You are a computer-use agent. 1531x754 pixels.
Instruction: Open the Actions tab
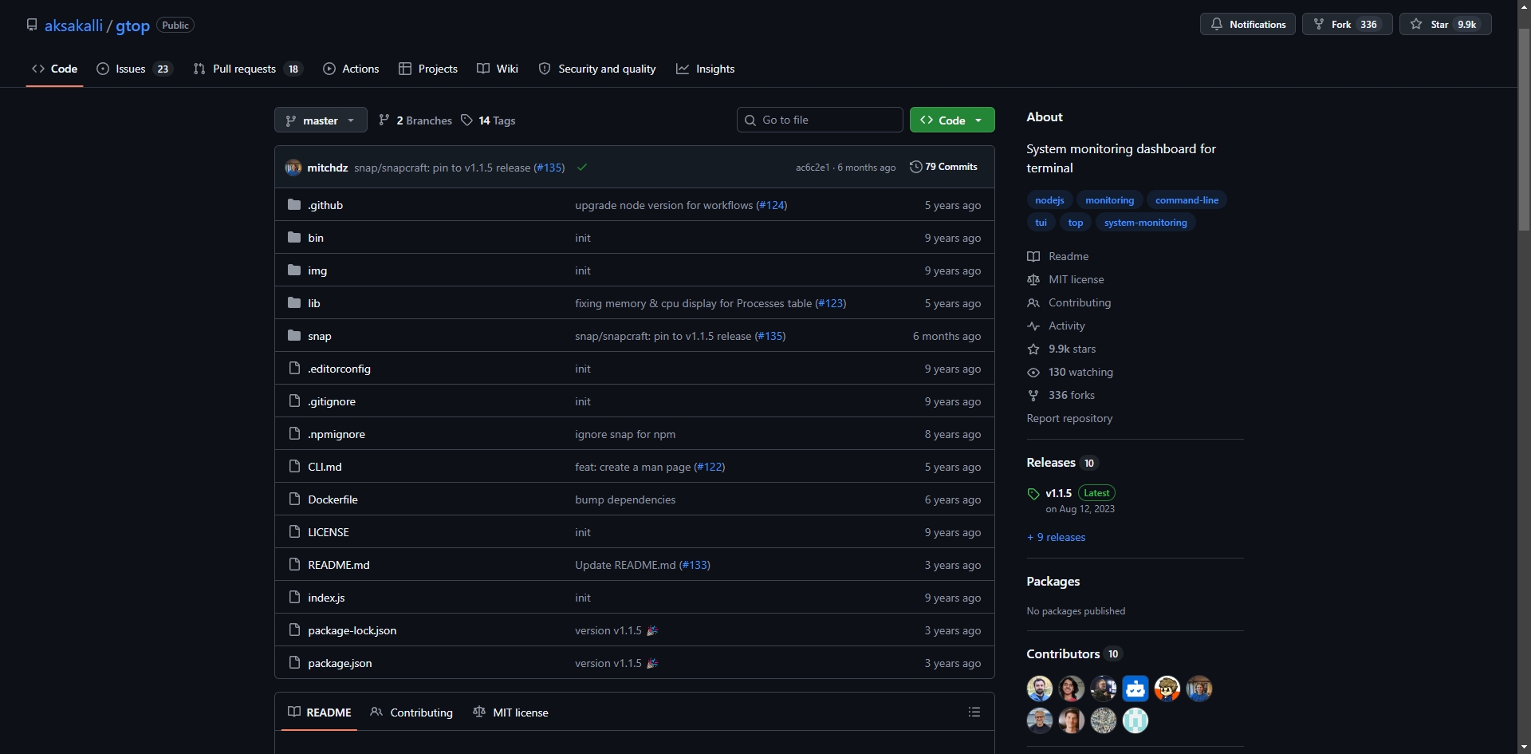(x=351, y=69)
